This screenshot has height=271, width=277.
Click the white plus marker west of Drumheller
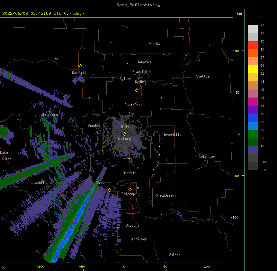click(x=197, y=121)
